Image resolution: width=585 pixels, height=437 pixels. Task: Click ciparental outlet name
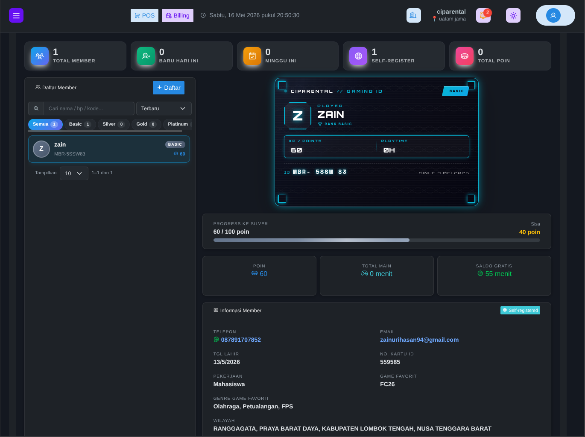tap(451, 12)
